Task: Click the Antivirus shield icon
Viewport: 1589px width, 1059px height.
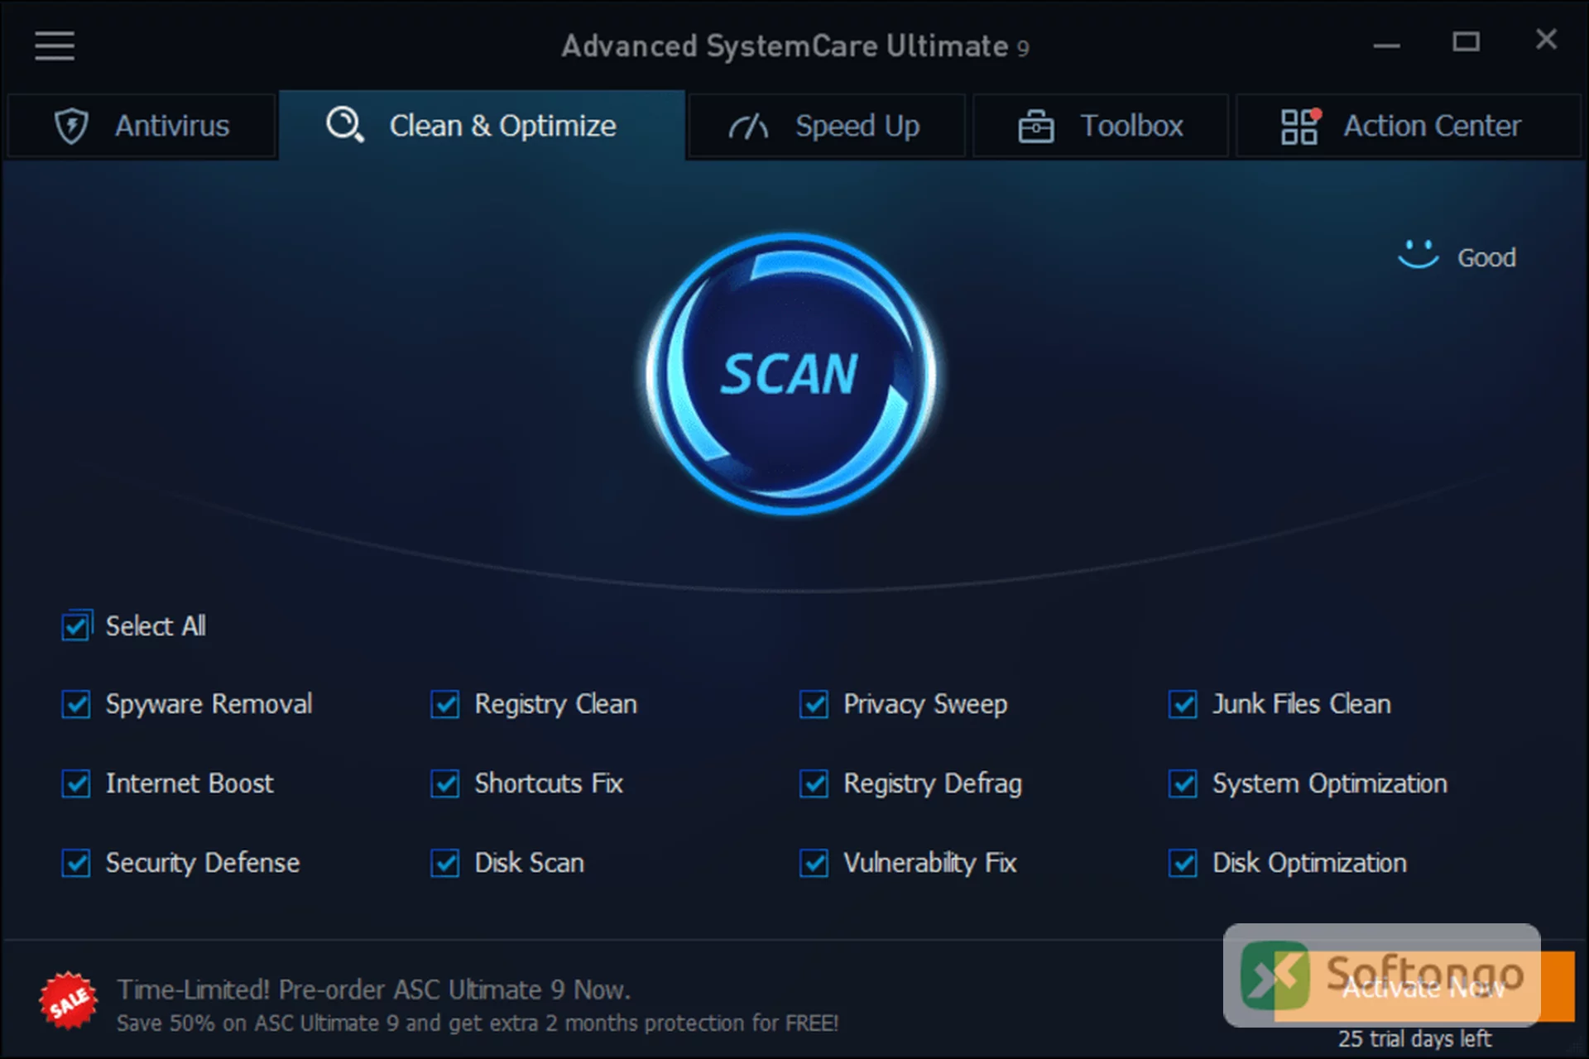Action: point(71,126)
